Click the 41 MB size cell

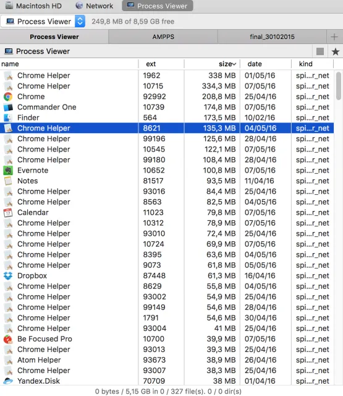coord(225,329)
